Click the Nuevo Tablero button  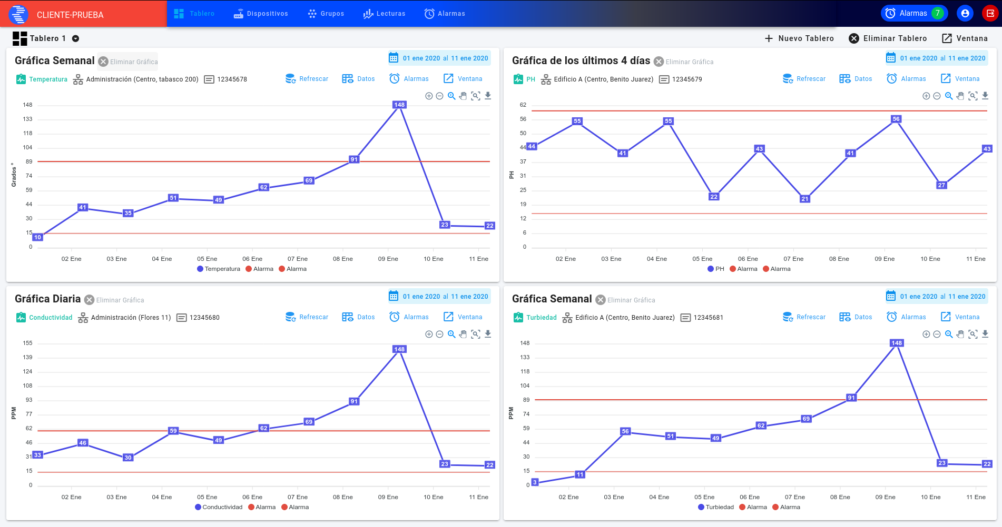click(799, 38)
